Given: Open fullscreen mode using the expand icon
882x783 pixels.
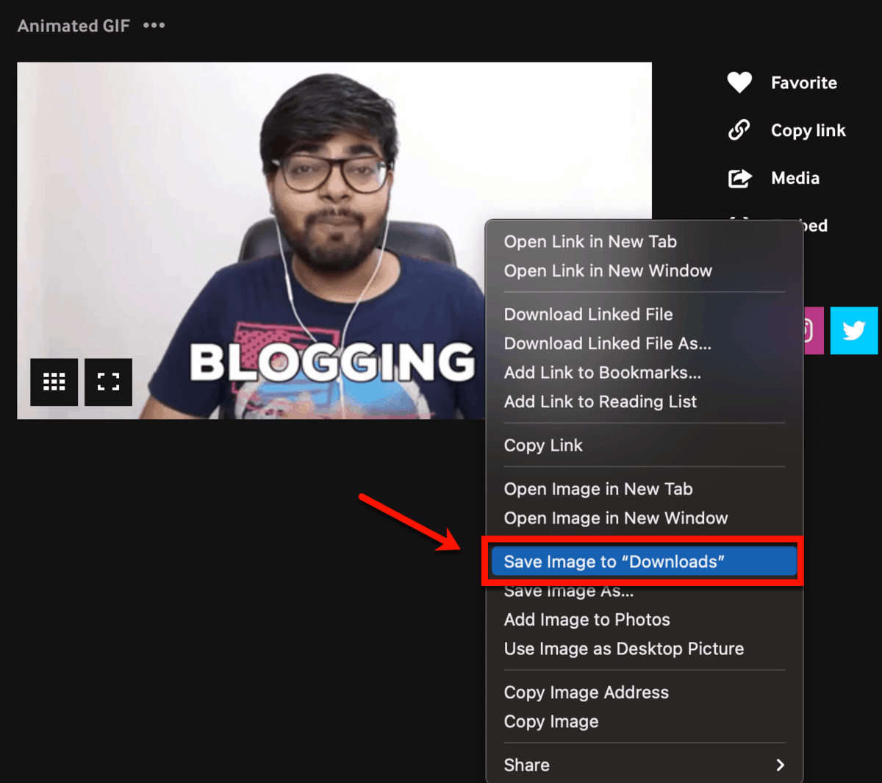Looking at the screenshot, I should click(108, 382).
